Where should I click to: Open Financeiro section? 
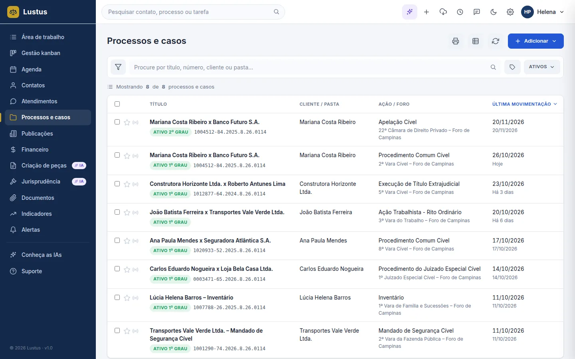pyautogui.click(x=48, y=150)
